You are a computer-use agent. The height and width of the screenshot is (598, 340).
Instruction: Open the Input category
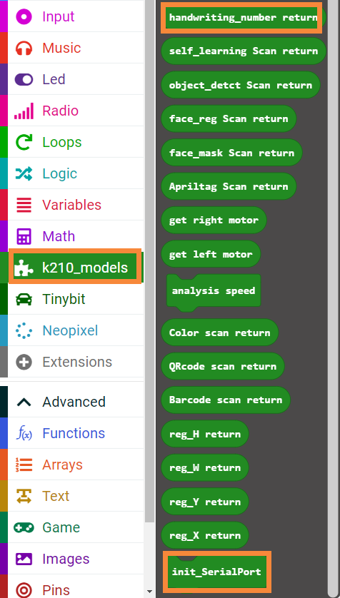pos(76,16)
